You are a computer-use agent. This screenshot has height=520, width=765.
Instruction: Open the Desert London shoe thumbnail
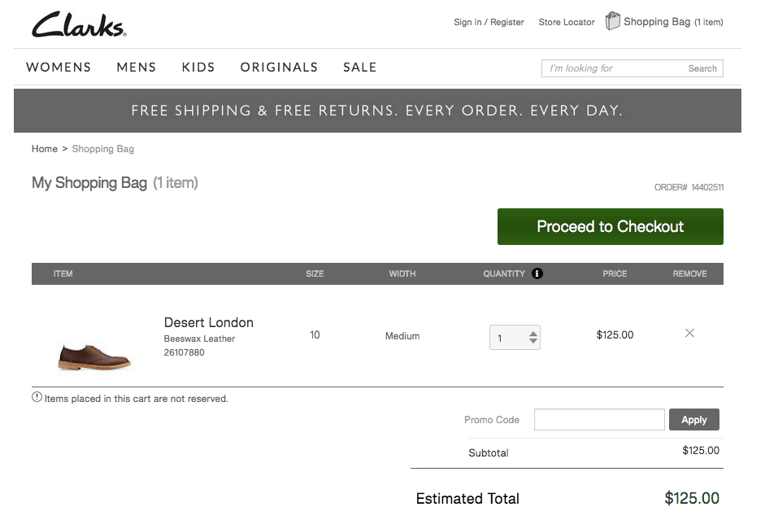click(x=94, y=353)
